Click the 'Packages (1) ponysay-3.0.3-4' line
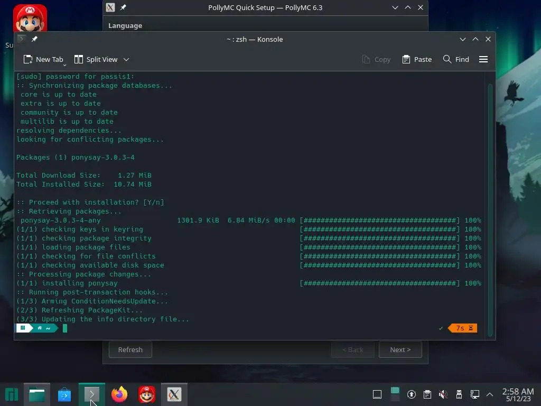The image size is (541, 406). pyautogui.click(x=76, y=158)
